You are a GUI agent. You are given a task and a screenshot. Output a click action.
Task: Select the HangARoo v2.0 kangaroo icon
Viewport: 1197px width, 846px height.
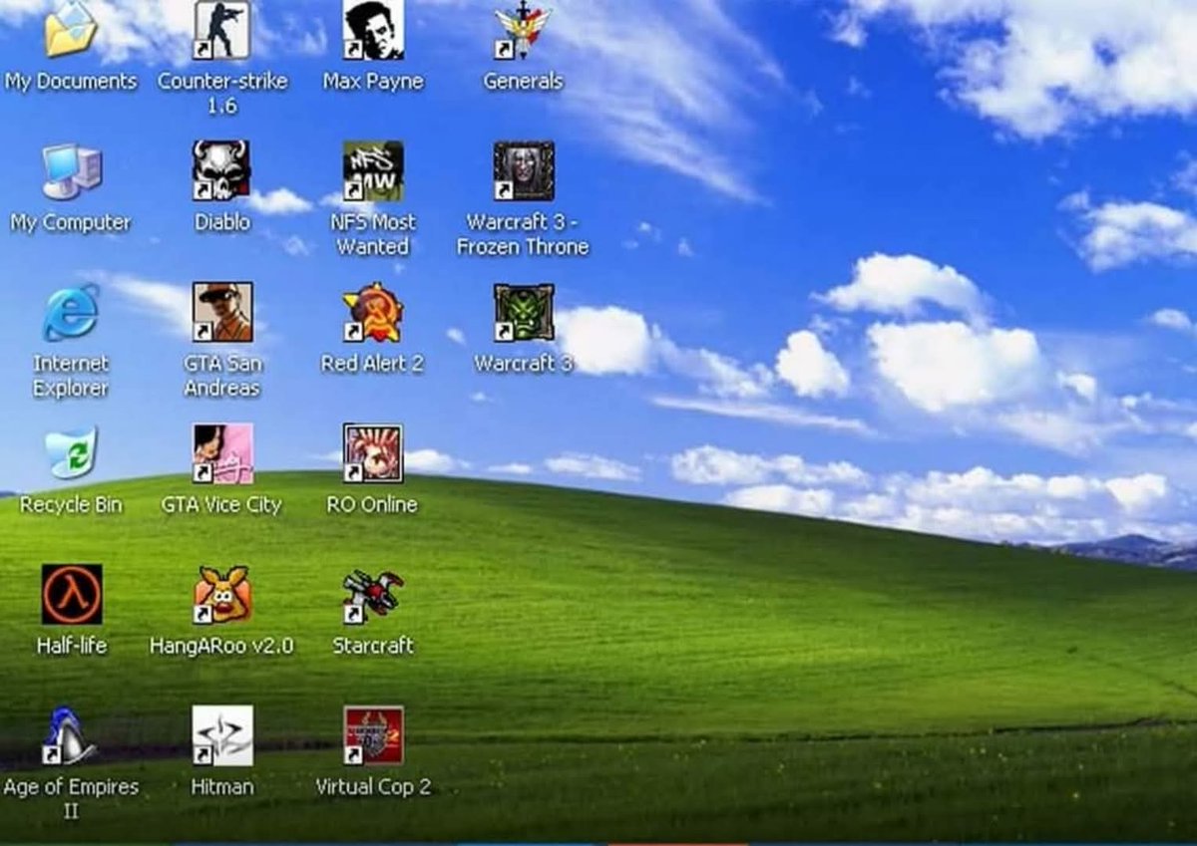click(221, 594)
